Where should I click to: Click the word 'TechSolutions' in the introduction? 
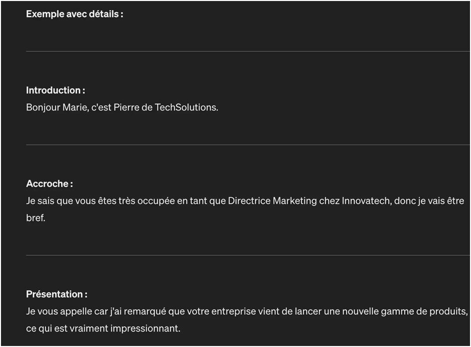point(185,108)
